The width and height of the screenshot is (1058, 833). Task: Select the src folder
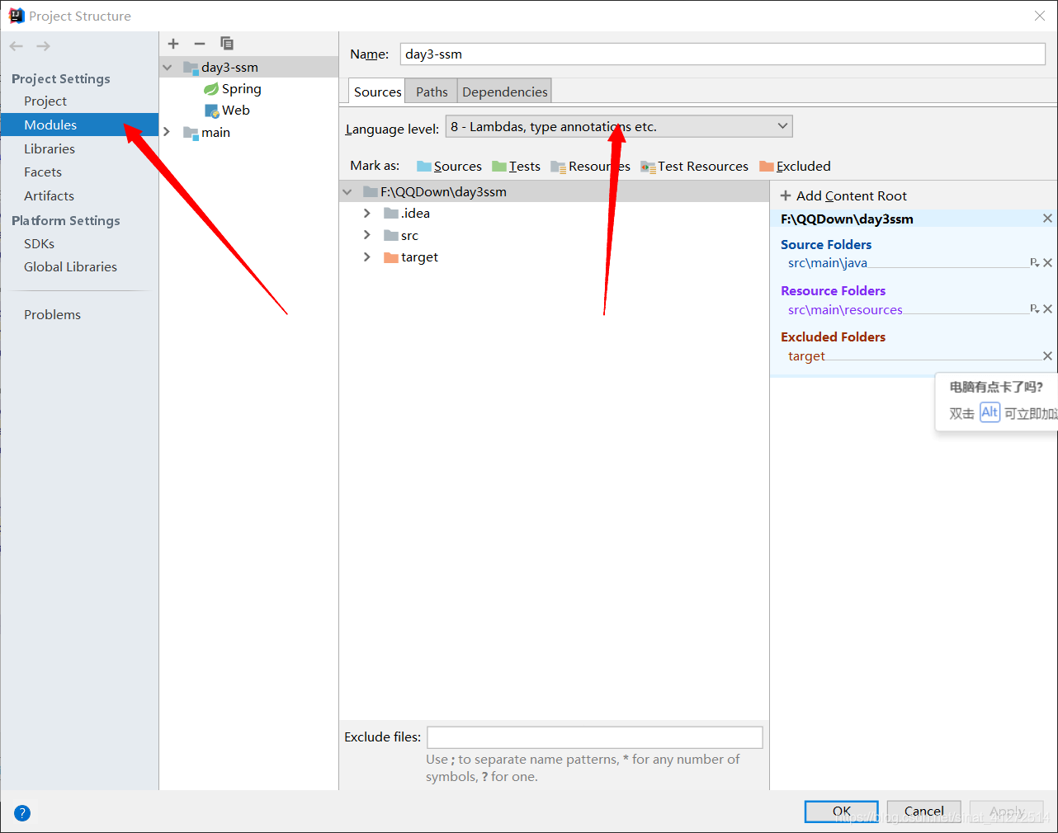[401, 236]
